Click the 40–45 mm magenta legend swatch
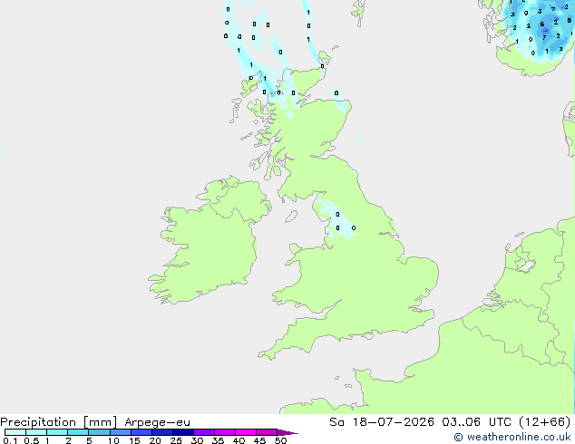 [246, 432]
